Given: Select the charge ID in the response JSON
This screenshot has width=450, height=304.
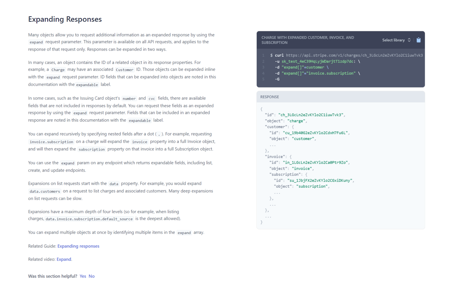Looking at the screenshot, I should 311,115.
